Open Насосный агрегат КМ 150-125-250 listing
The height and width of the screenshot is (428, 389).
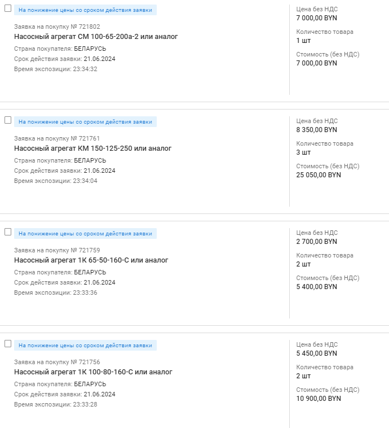92,149
